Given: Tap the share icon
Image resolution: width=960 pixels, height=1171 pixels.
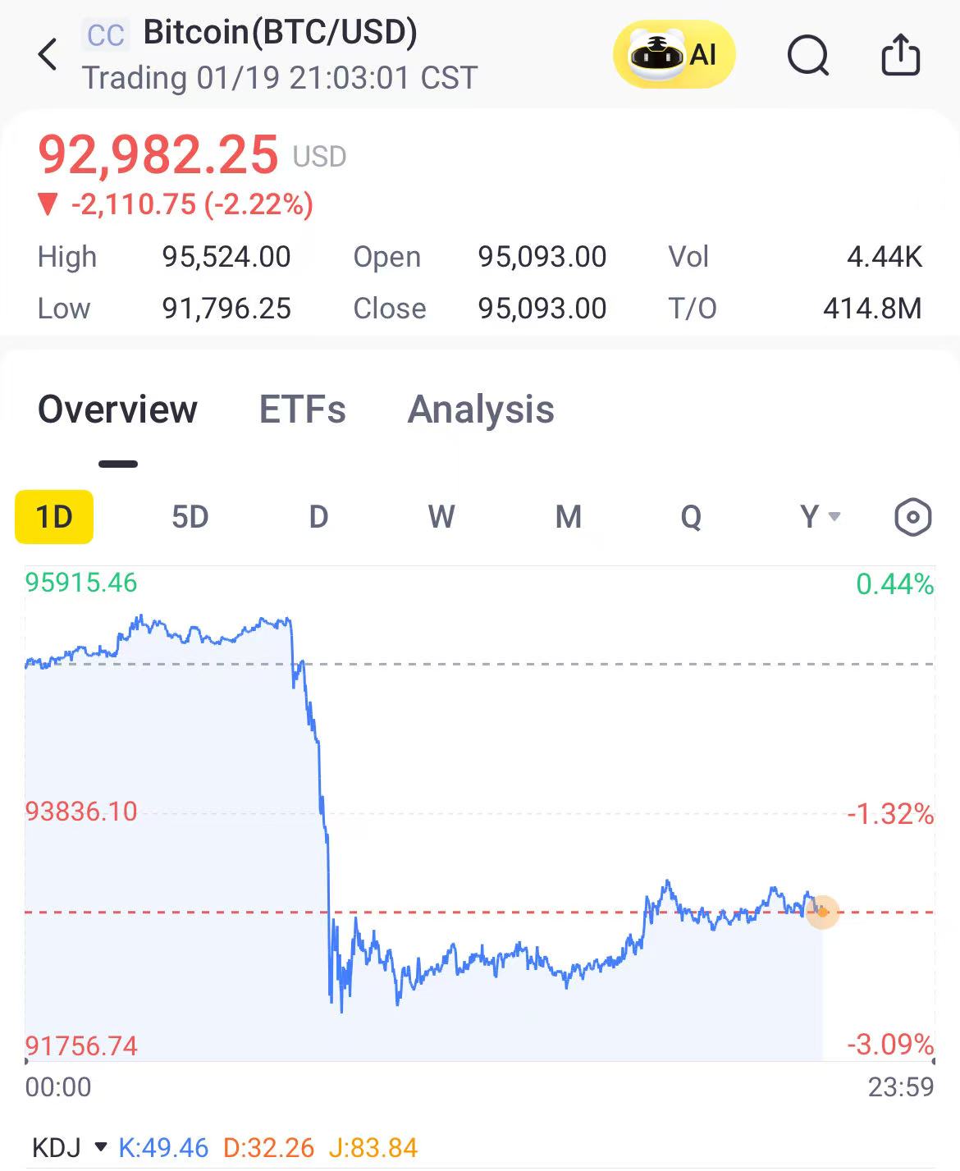Looking at the screenshot, I should [900, 55].
